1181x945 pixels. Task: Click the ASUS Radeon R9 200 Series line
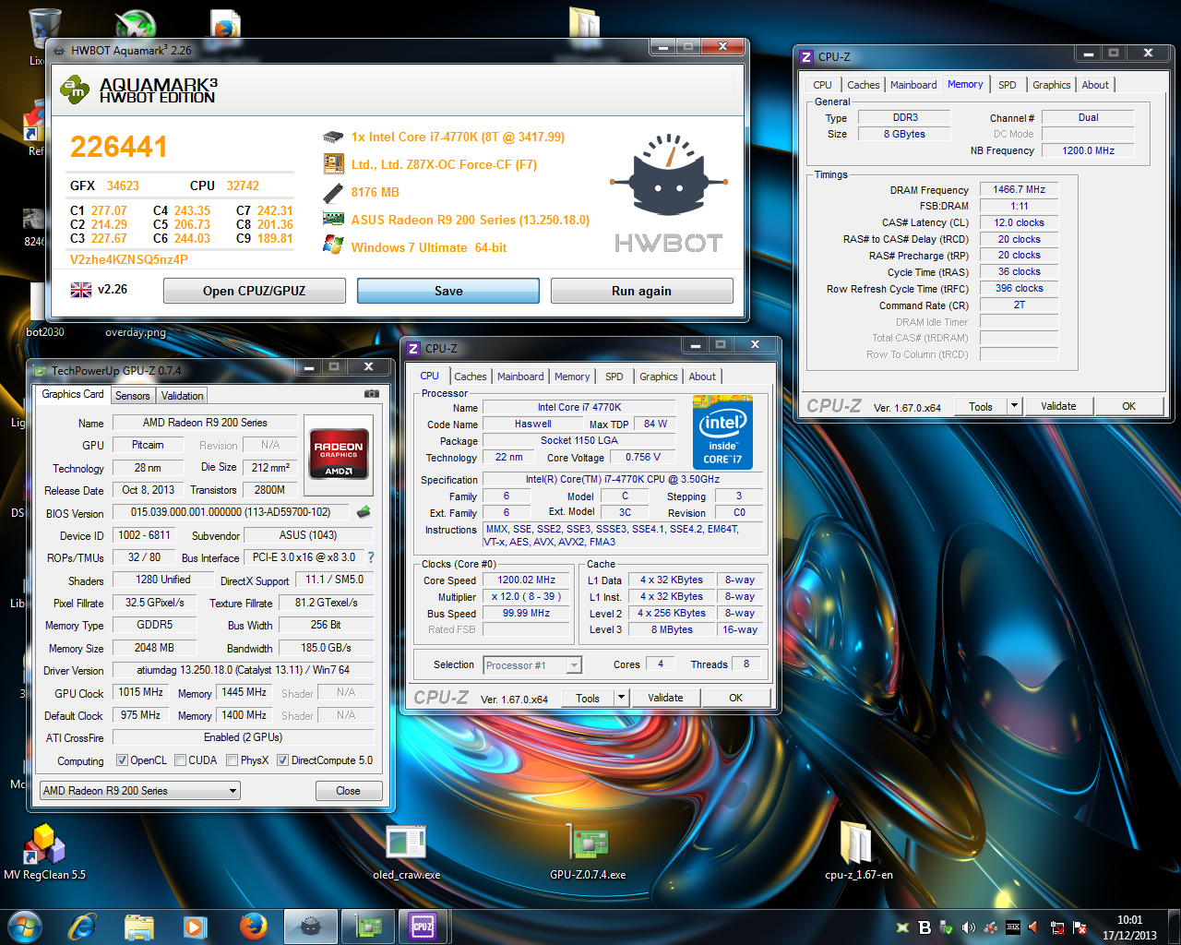[471, 220]
